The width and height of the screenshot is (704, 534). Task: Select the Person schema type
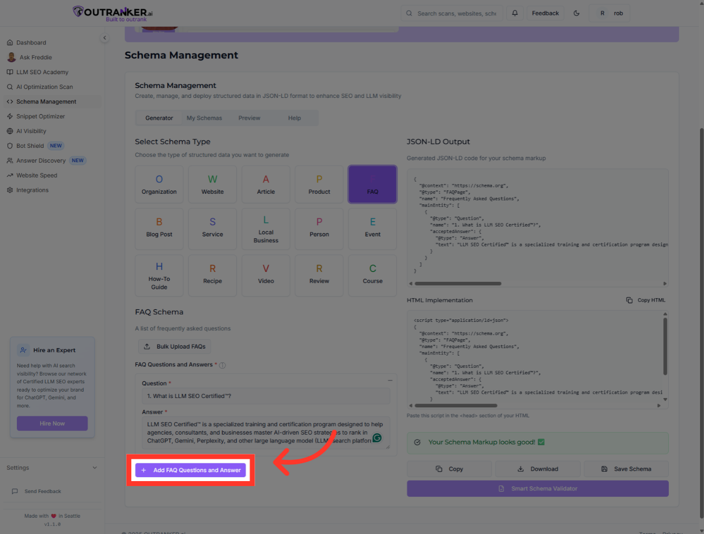(319, 229)
